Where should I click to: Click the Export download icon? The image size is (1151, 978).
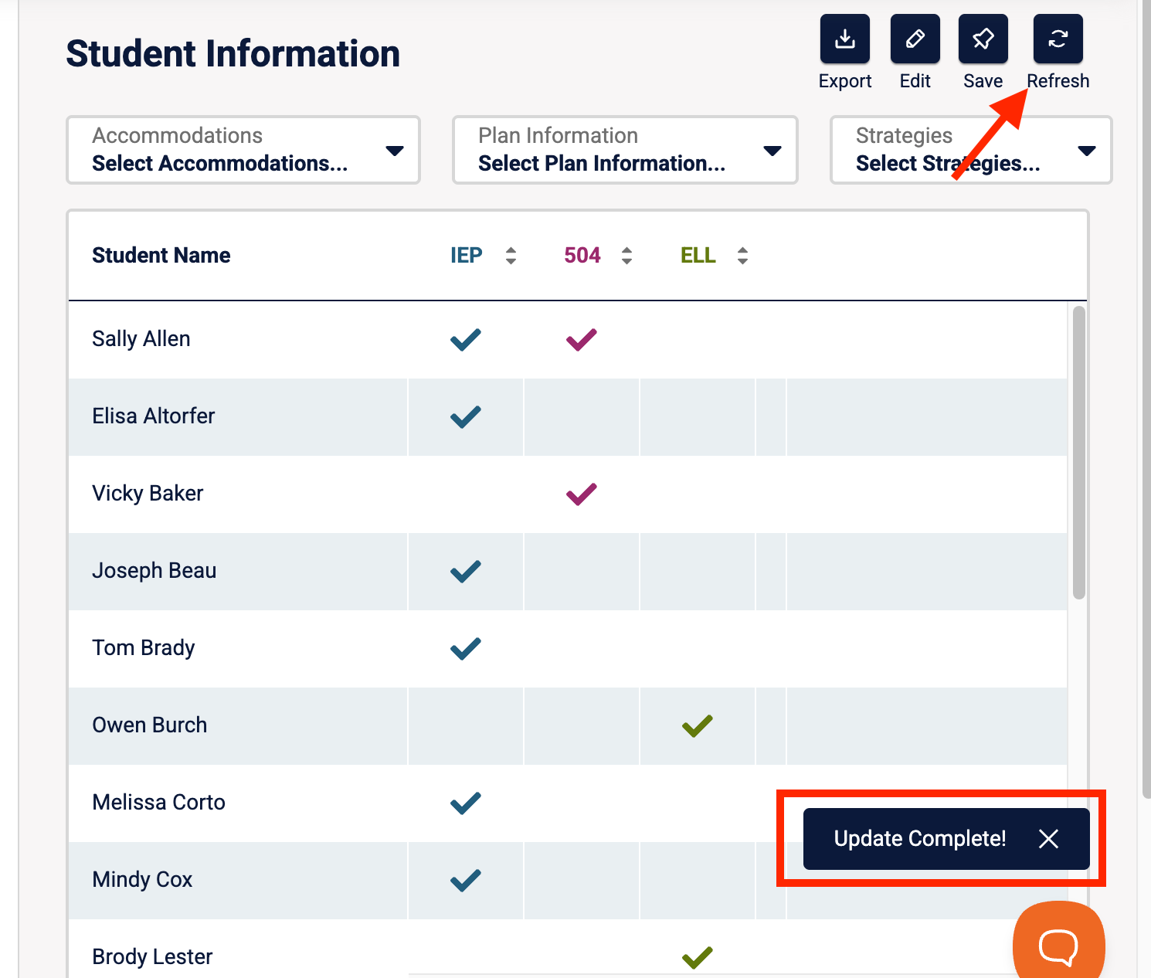tap(845, 39)
